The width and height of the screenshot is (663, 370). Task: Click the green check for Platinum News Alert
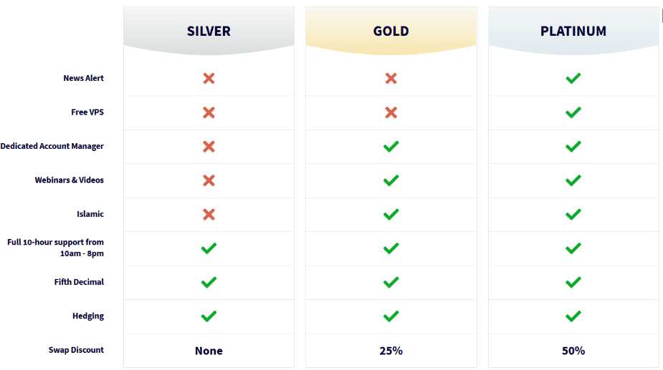[573, 78]
